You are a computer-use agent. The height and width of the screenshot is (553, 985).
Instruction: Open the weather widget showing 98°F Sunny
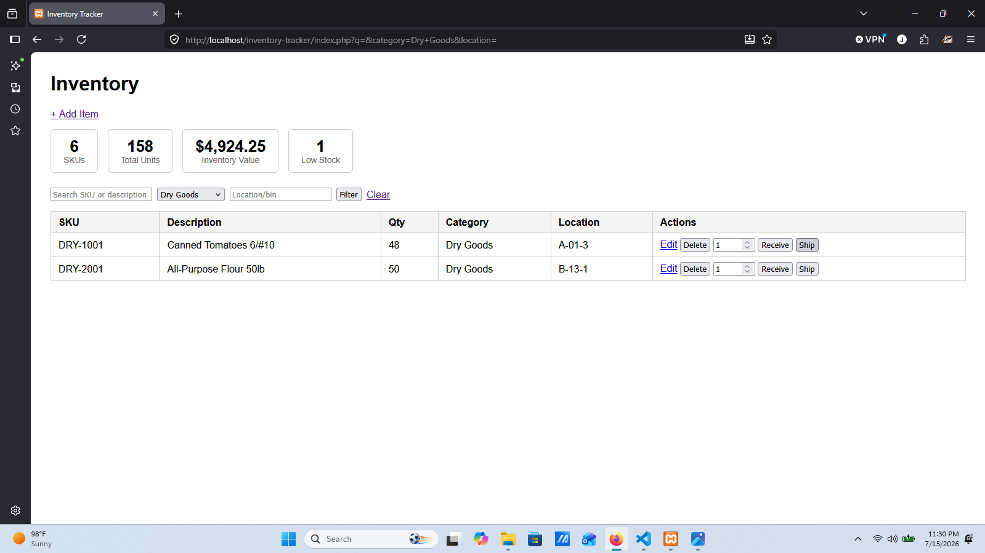33,539
